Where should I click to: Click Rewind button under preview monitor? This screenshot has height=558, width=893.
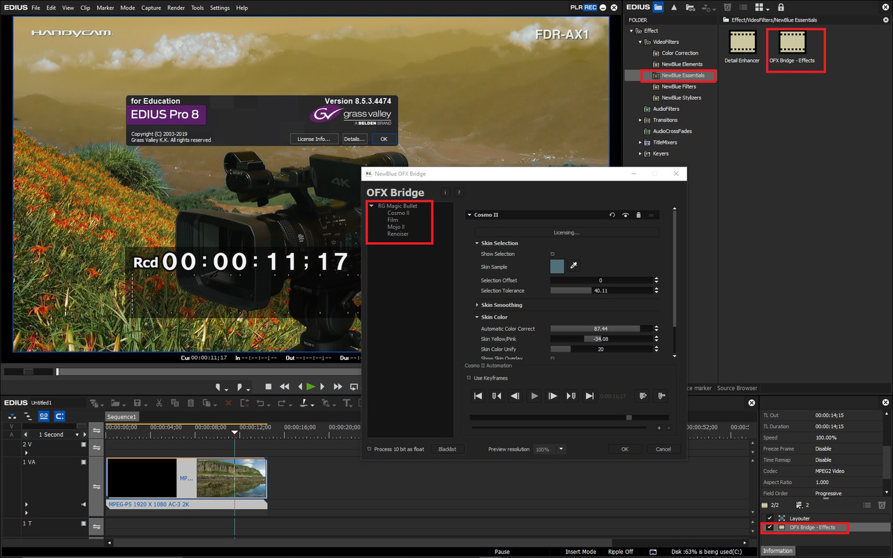(285, 386)
